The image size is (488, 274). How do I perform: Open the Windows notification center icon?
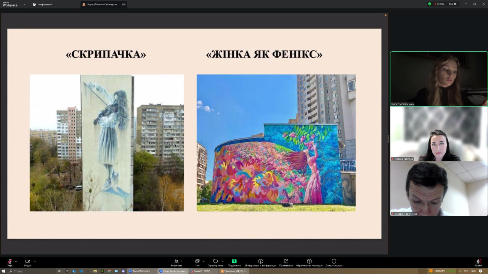point(481,271)
